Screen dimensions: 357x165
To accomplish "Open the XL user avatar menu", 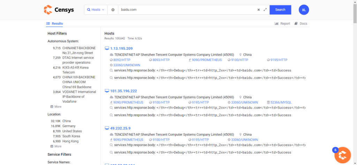I will pos(304,10).
